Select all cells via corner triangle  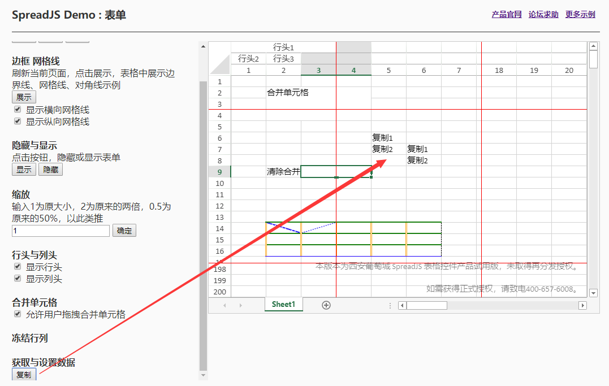point(220,64)
